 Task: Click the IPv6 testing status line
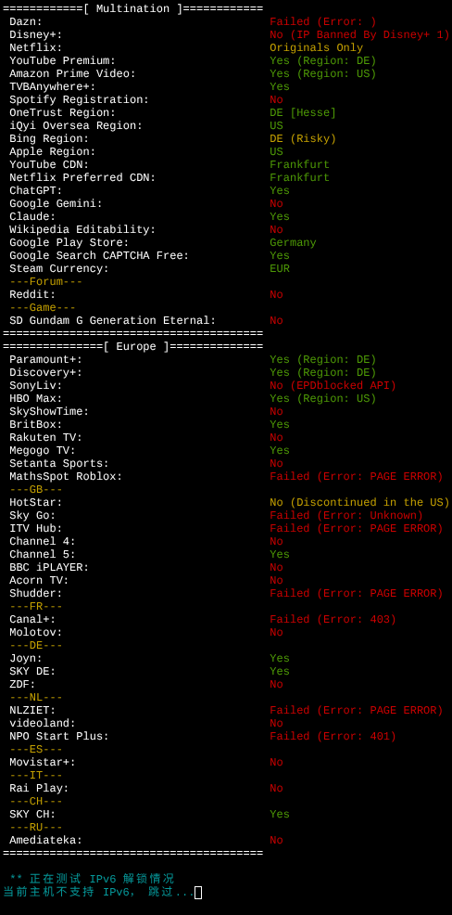92,879
